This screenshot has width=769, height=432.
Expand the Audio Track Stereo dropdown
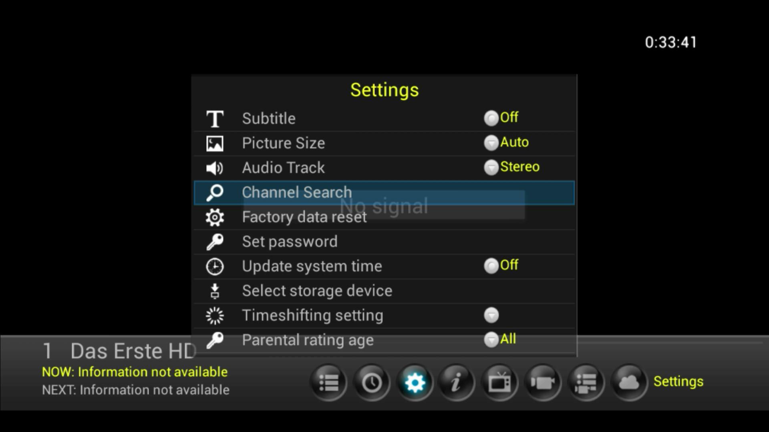[x=512, y=167]
